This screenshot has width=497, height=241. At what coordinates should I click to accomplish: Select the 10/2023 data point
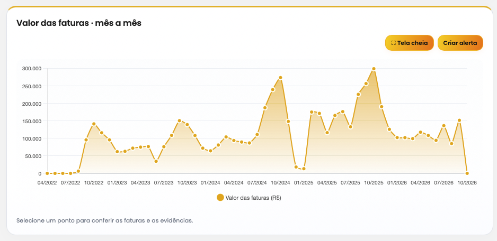point(187,125)
